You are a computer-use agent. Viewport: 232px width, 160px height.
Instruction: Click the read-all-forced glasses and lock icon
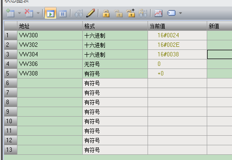point(143,13)
